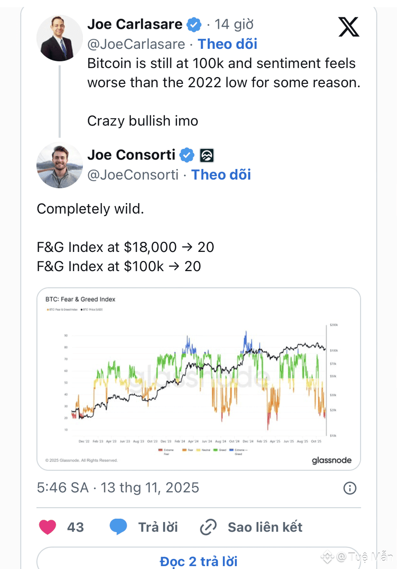Open Joe Carlasare's profile picture
397x569 pixels.
[59, 38]
